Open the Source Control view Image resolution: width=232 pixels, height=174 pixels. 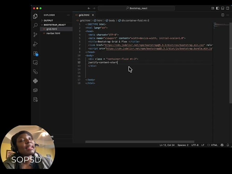coord(35,35)
